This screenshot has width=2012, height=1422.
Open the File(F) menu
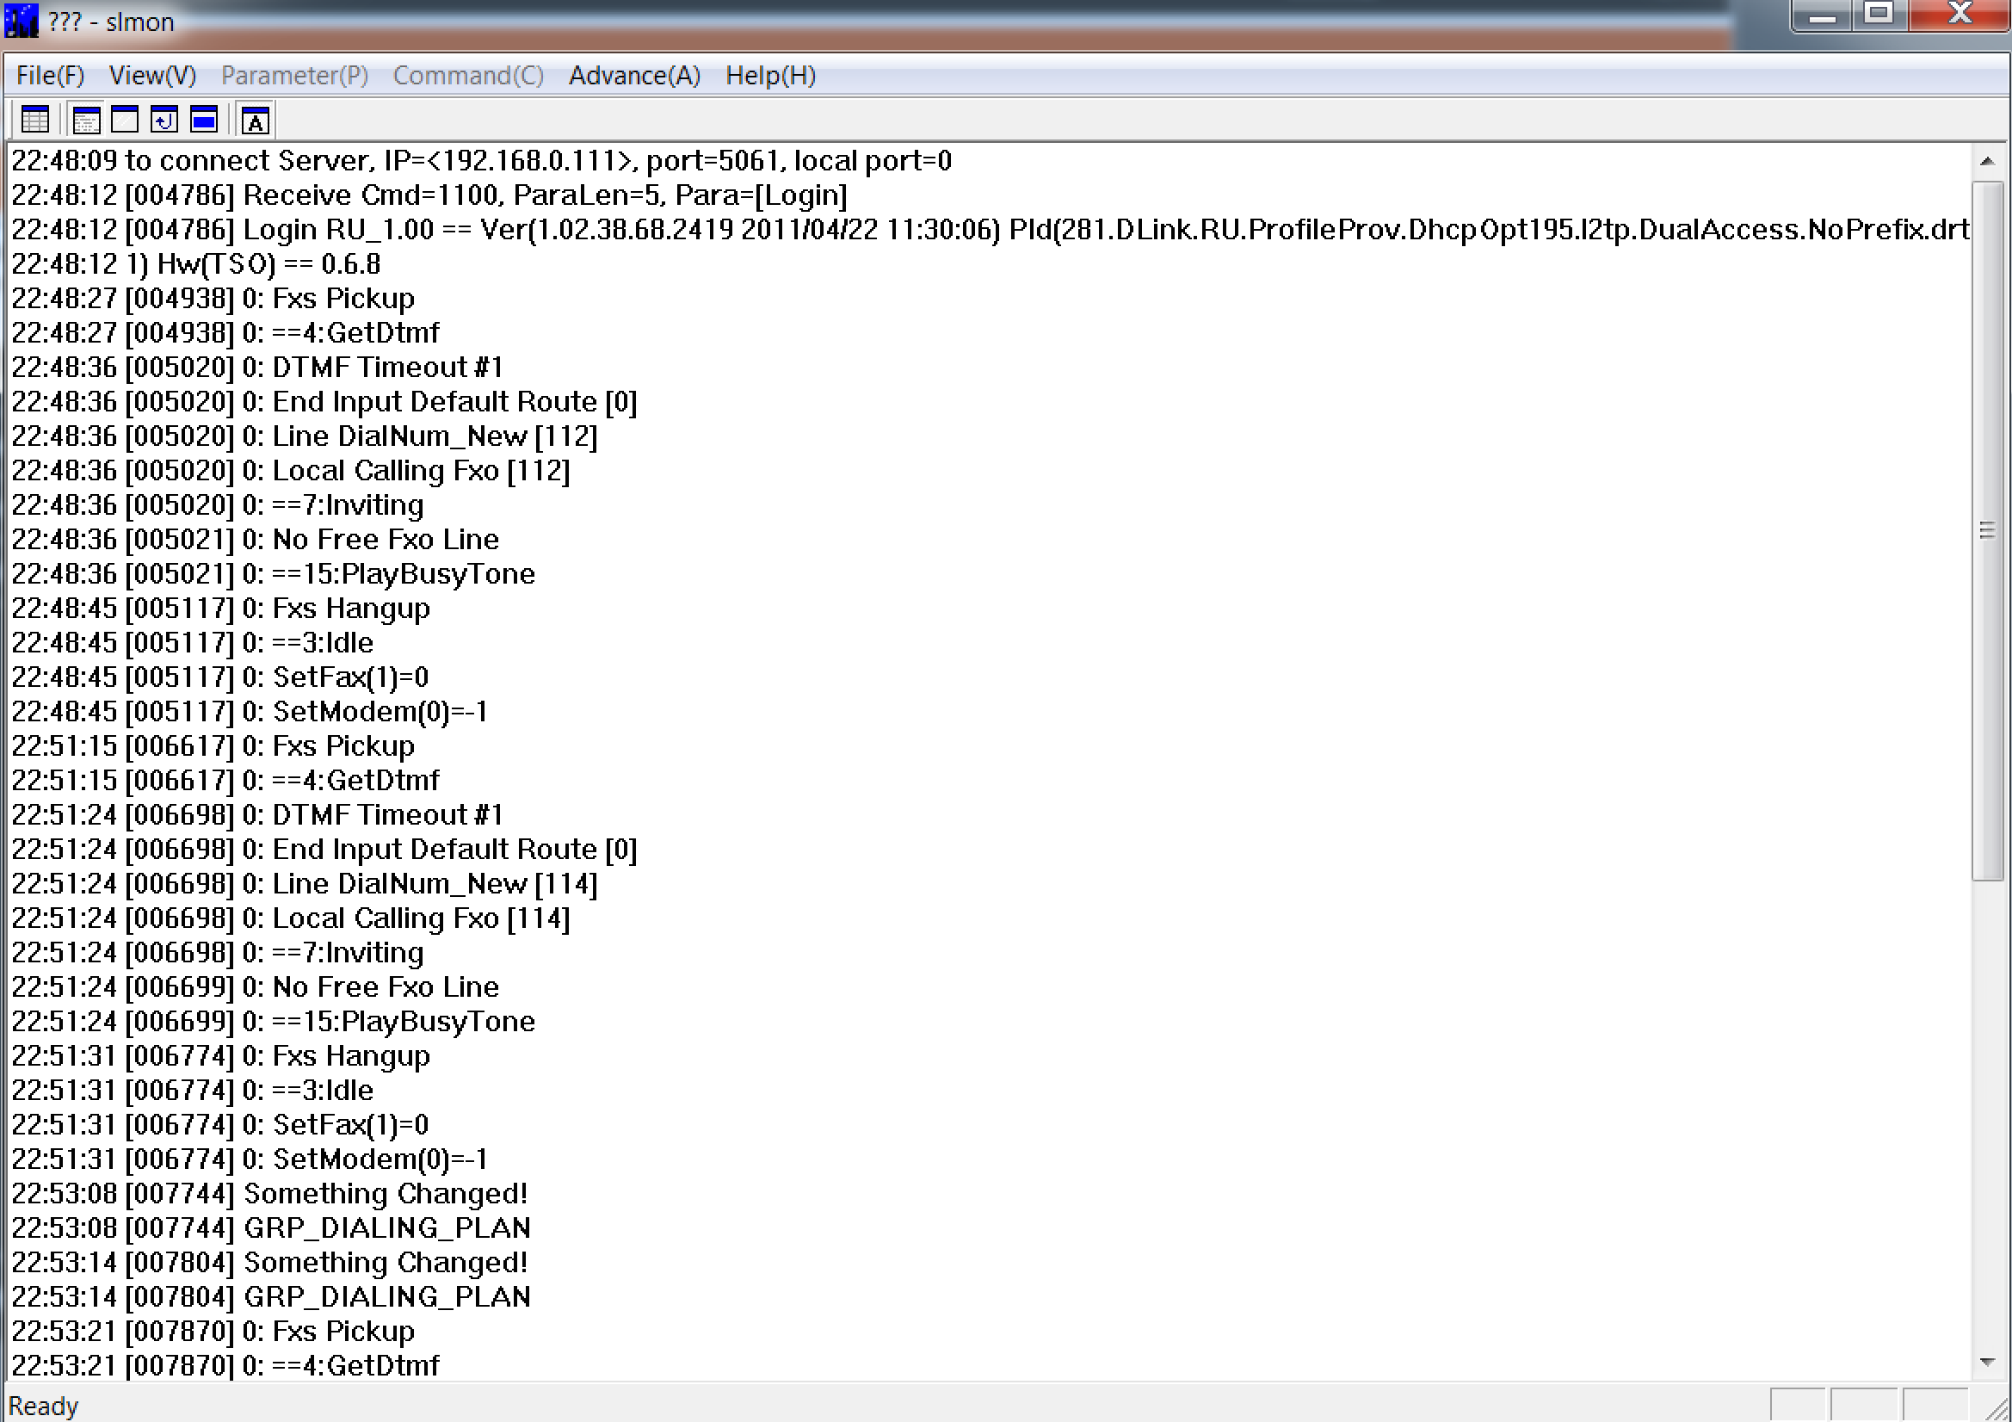[x=50, y=76]
